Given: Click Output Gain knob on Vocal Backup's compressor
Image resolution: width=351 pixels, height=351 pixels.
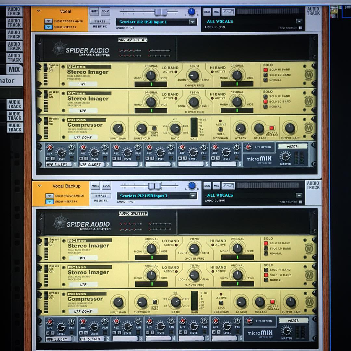Looking at the screenshot, I should (x=291, y=302).
